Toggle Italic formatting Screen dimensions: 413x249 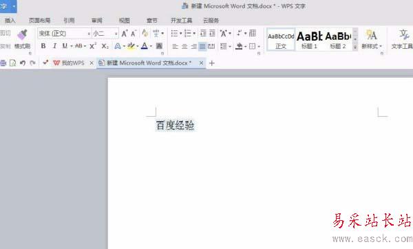[54, 46]
